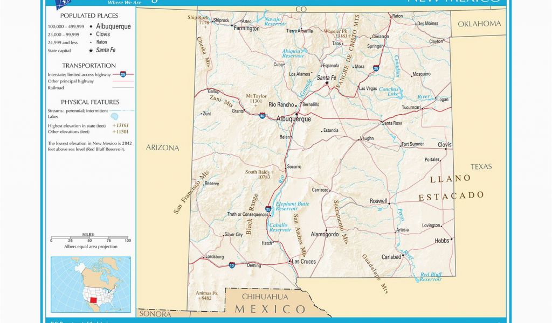Click the I-40 shield west of Albuquerque
Viewport: 552px width, 323px height.
click(262, 115)
